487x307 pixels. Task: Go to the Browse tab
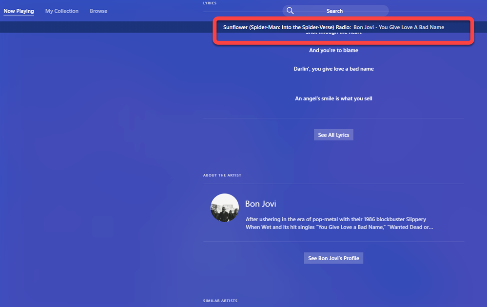click(x=98, y=11)
